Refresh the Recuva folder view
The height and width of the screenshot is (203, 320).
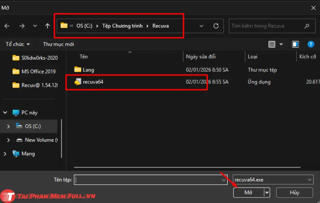(216, 26)
